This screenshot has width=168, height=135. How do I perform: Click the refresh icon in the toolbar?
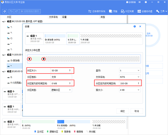(5, 11)
